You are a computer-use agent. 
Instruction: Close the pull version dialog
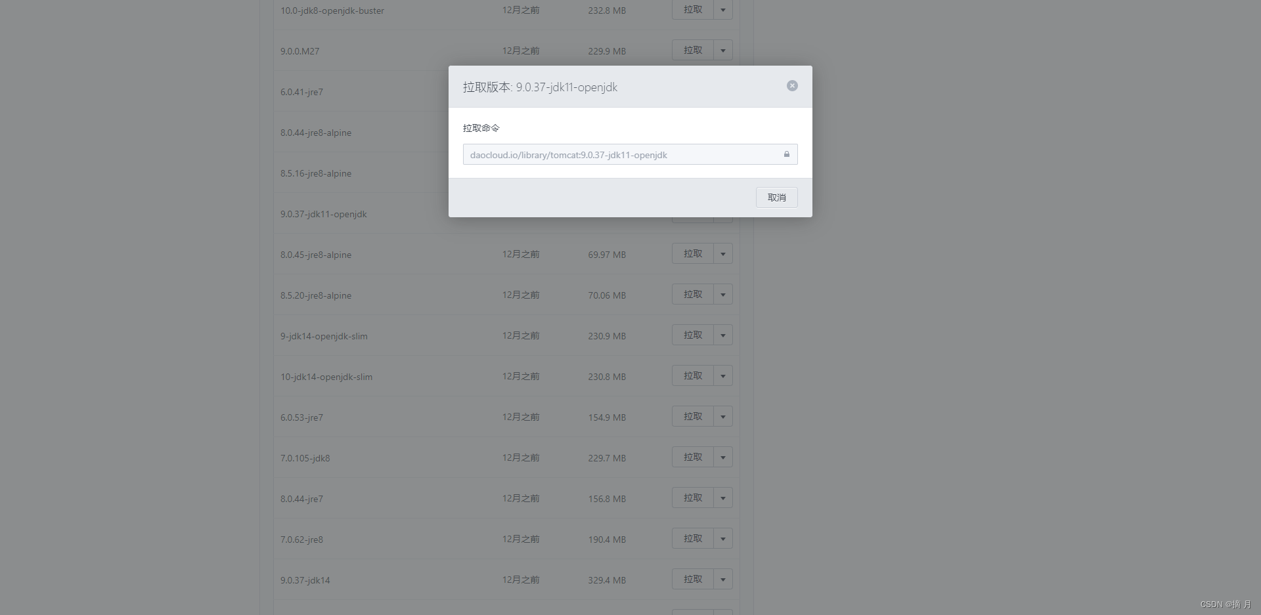(x=792, y=86)
